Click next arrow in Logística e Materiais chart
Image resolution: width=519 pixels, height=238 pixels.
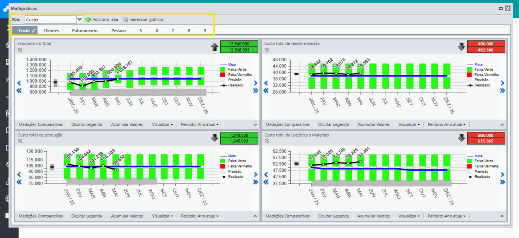502,175
